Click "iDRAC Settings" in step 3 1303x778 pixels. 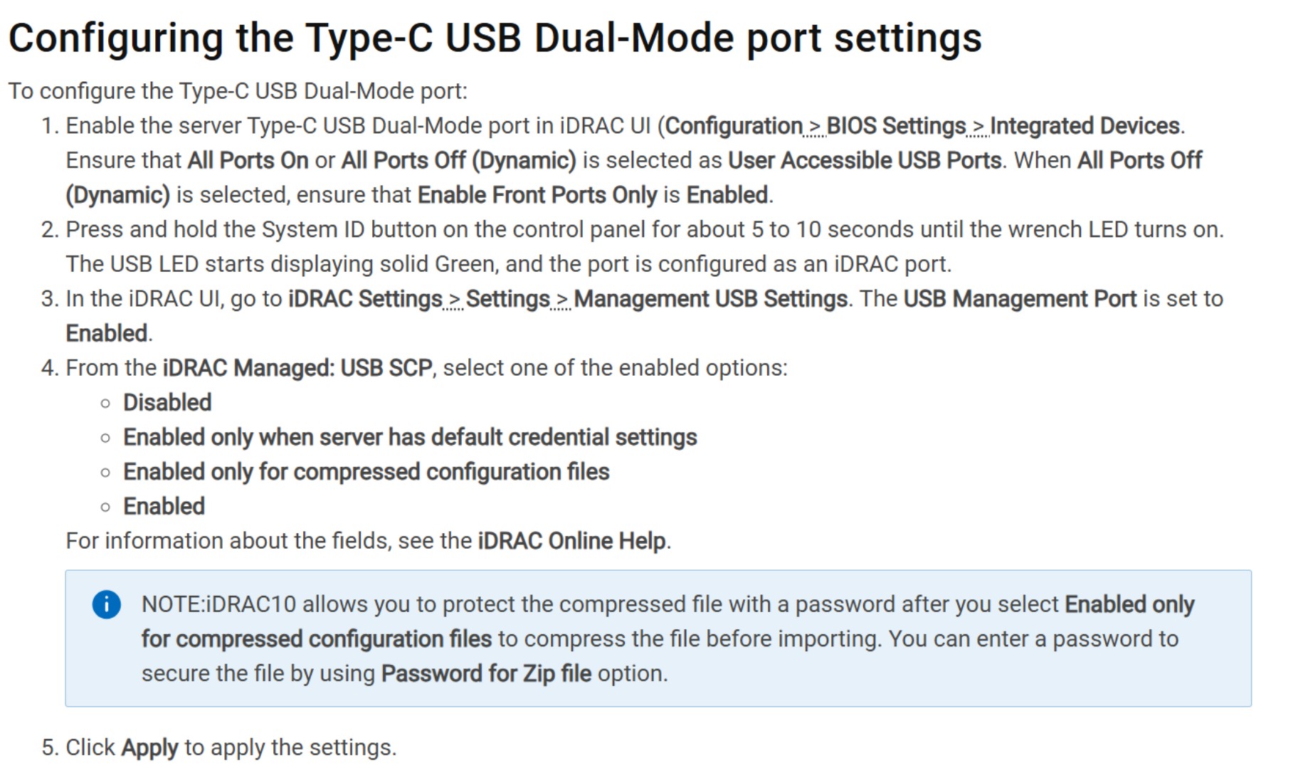pyautogui.click(x=365, y=299)
